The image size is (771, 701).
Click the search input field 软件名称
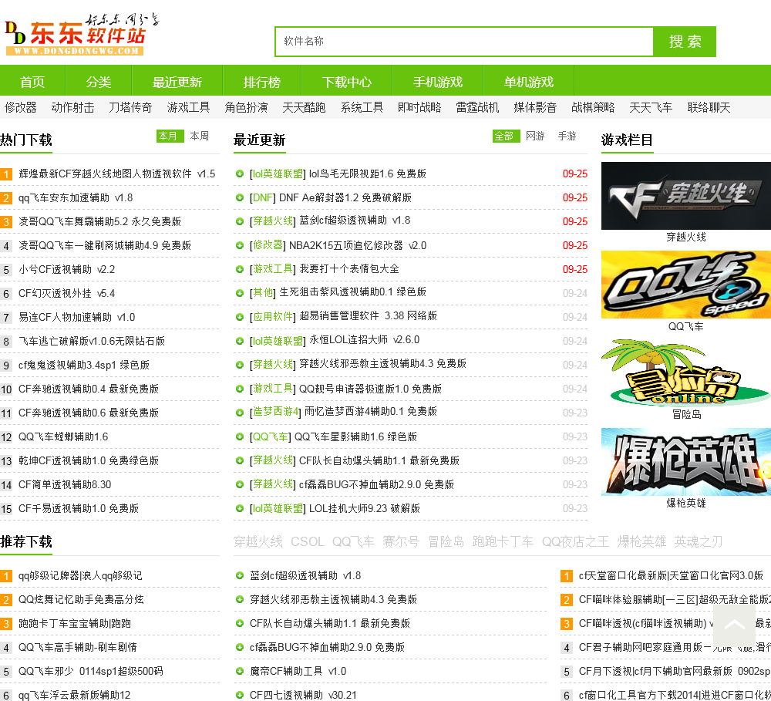[464, 42]
